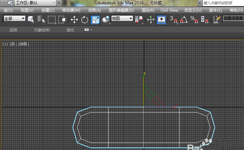This screenshot has width=244, height=150.
Task: Click Select and Manipulate icon
Action: [x=151, y=19]
